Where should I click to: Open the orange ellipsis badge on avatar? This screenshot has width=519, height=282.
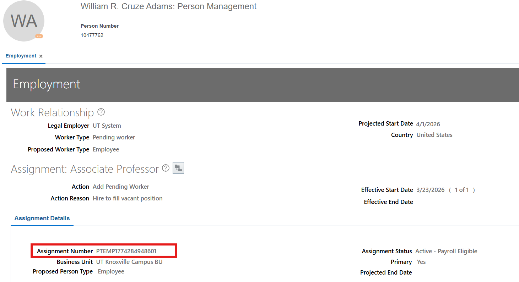point(39,36)
